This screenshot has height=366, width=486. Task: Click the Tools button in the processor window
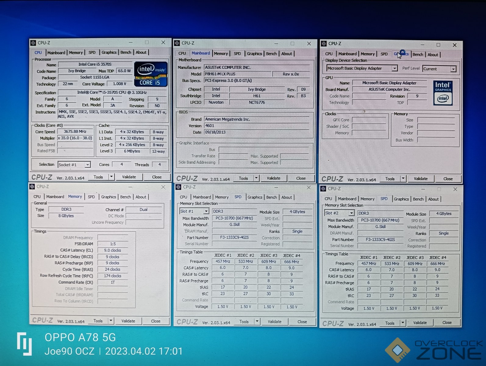tap(98, 177)
